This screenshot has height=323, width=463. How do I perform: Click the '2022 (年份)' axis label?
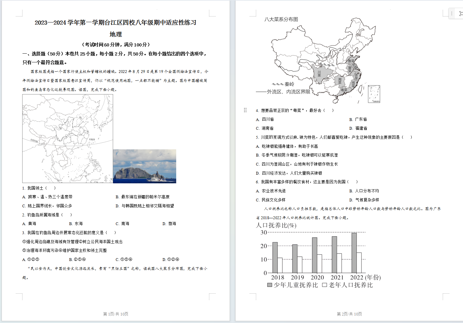365,277
